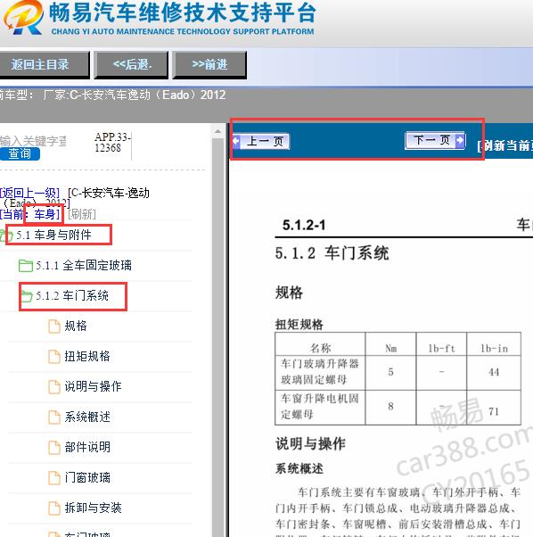Open the next page with 下一页

tap(435, 140)
